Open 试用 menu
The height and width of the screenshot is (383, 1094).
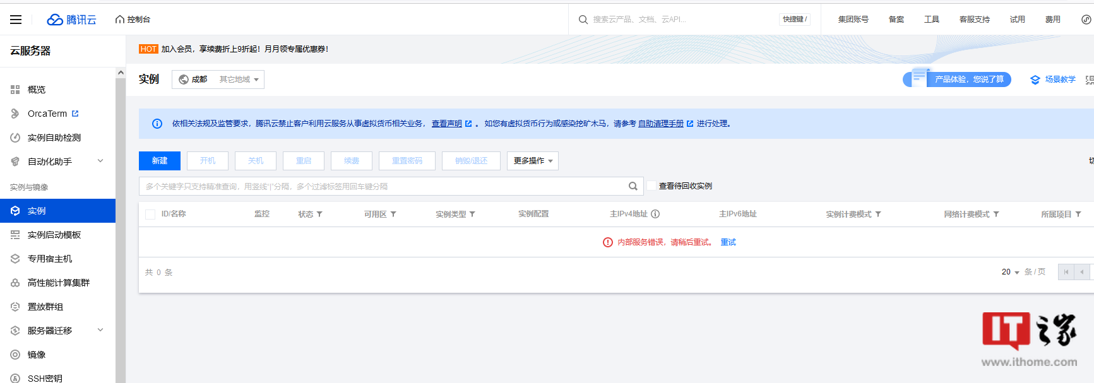(1017, 20)
